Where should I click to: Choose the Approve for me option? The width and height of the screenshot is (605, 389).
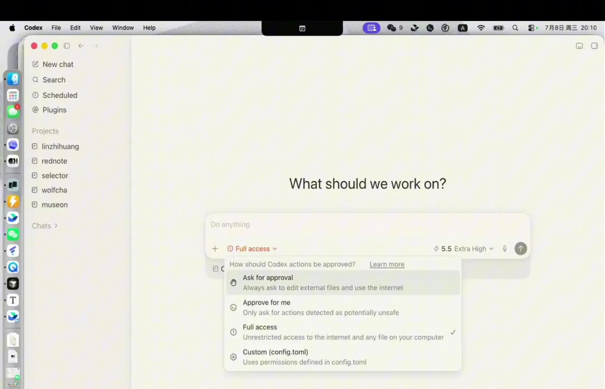click(343, 308)
